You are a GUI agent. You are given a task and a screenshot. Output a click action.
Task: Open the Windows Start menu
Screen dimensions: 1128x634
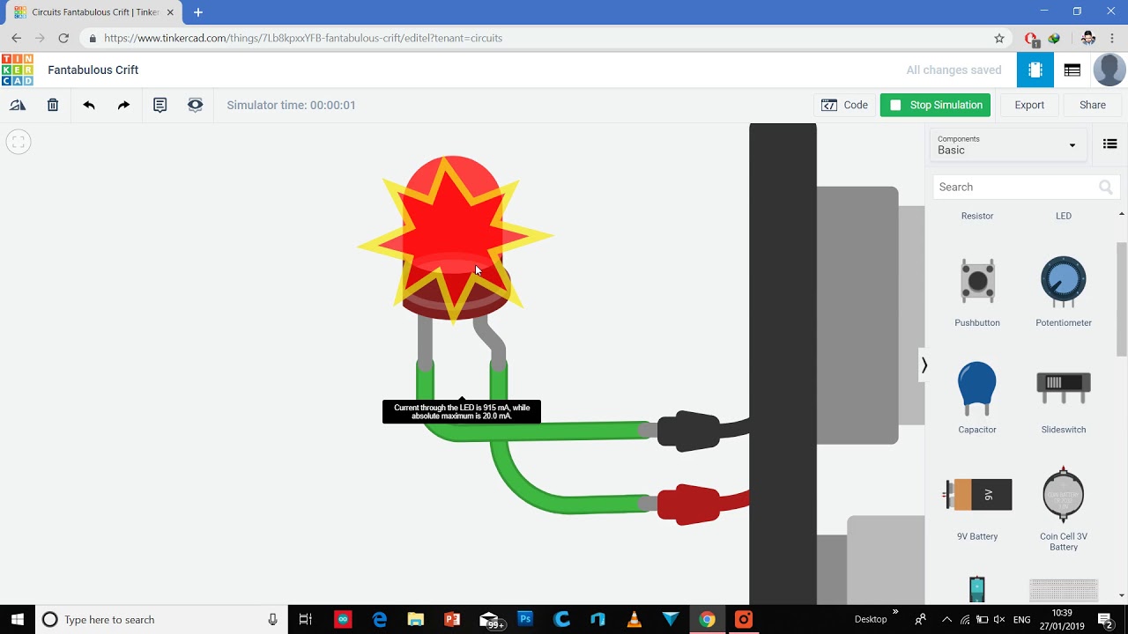tap(18, 619)
